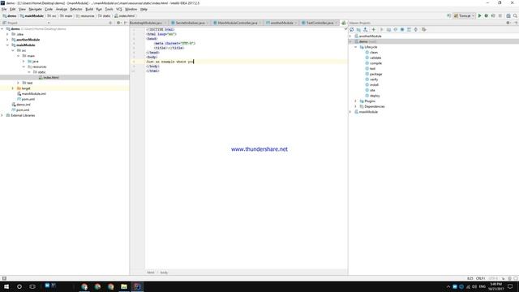Expand External Libraries node
This screenshot has height=292, width=519.
[2, 115]
